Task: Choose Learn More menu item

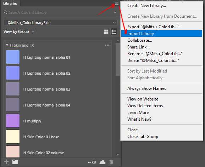Action: coord(162,113)
